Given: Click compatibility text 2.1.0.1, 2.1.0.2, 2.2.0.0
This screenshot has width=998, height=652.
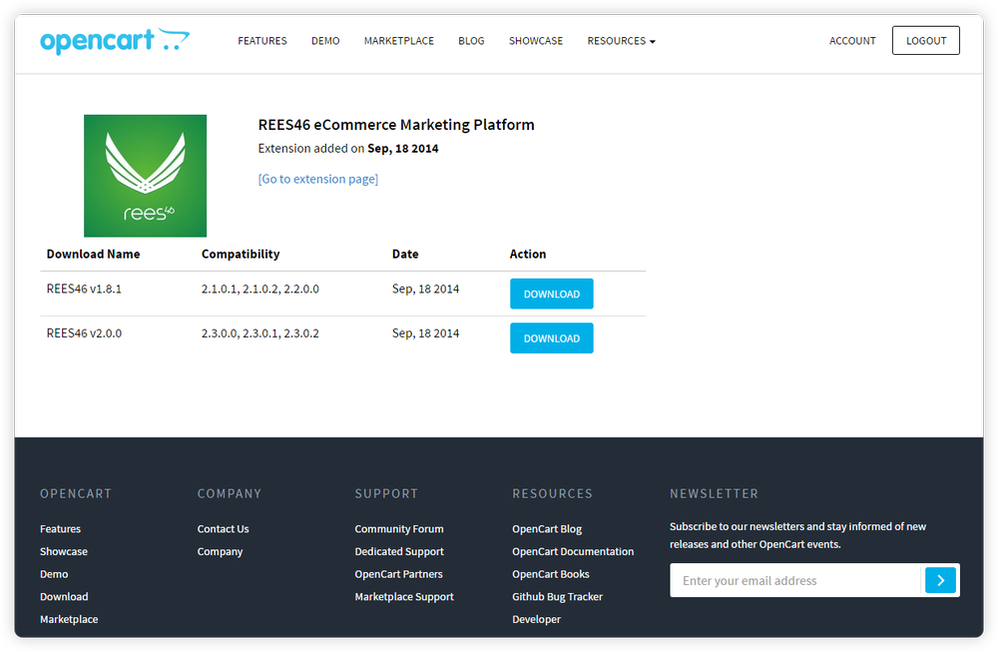Looking at the screenshot, I should pos(260,289).
